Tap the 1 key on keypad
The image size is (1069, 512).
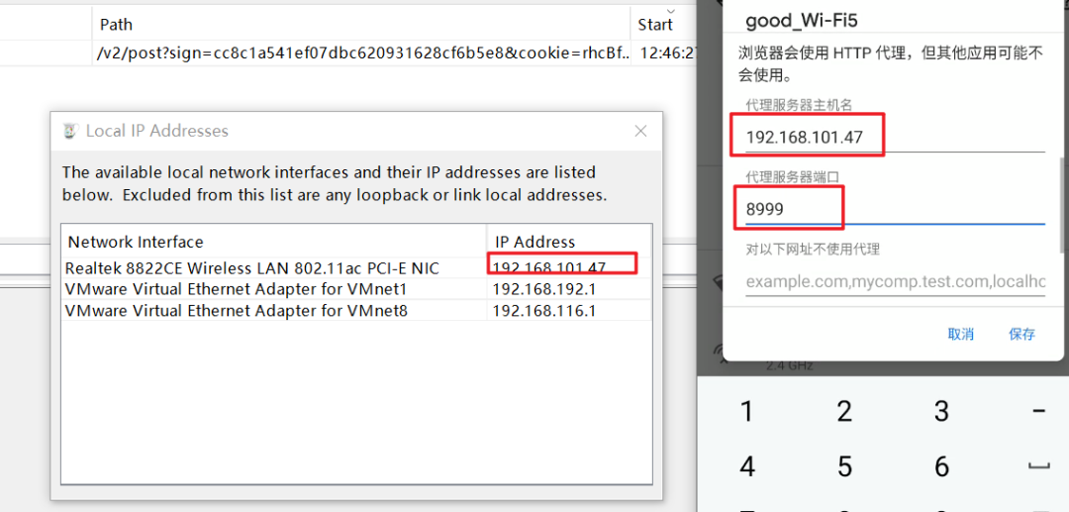[747, 412]
